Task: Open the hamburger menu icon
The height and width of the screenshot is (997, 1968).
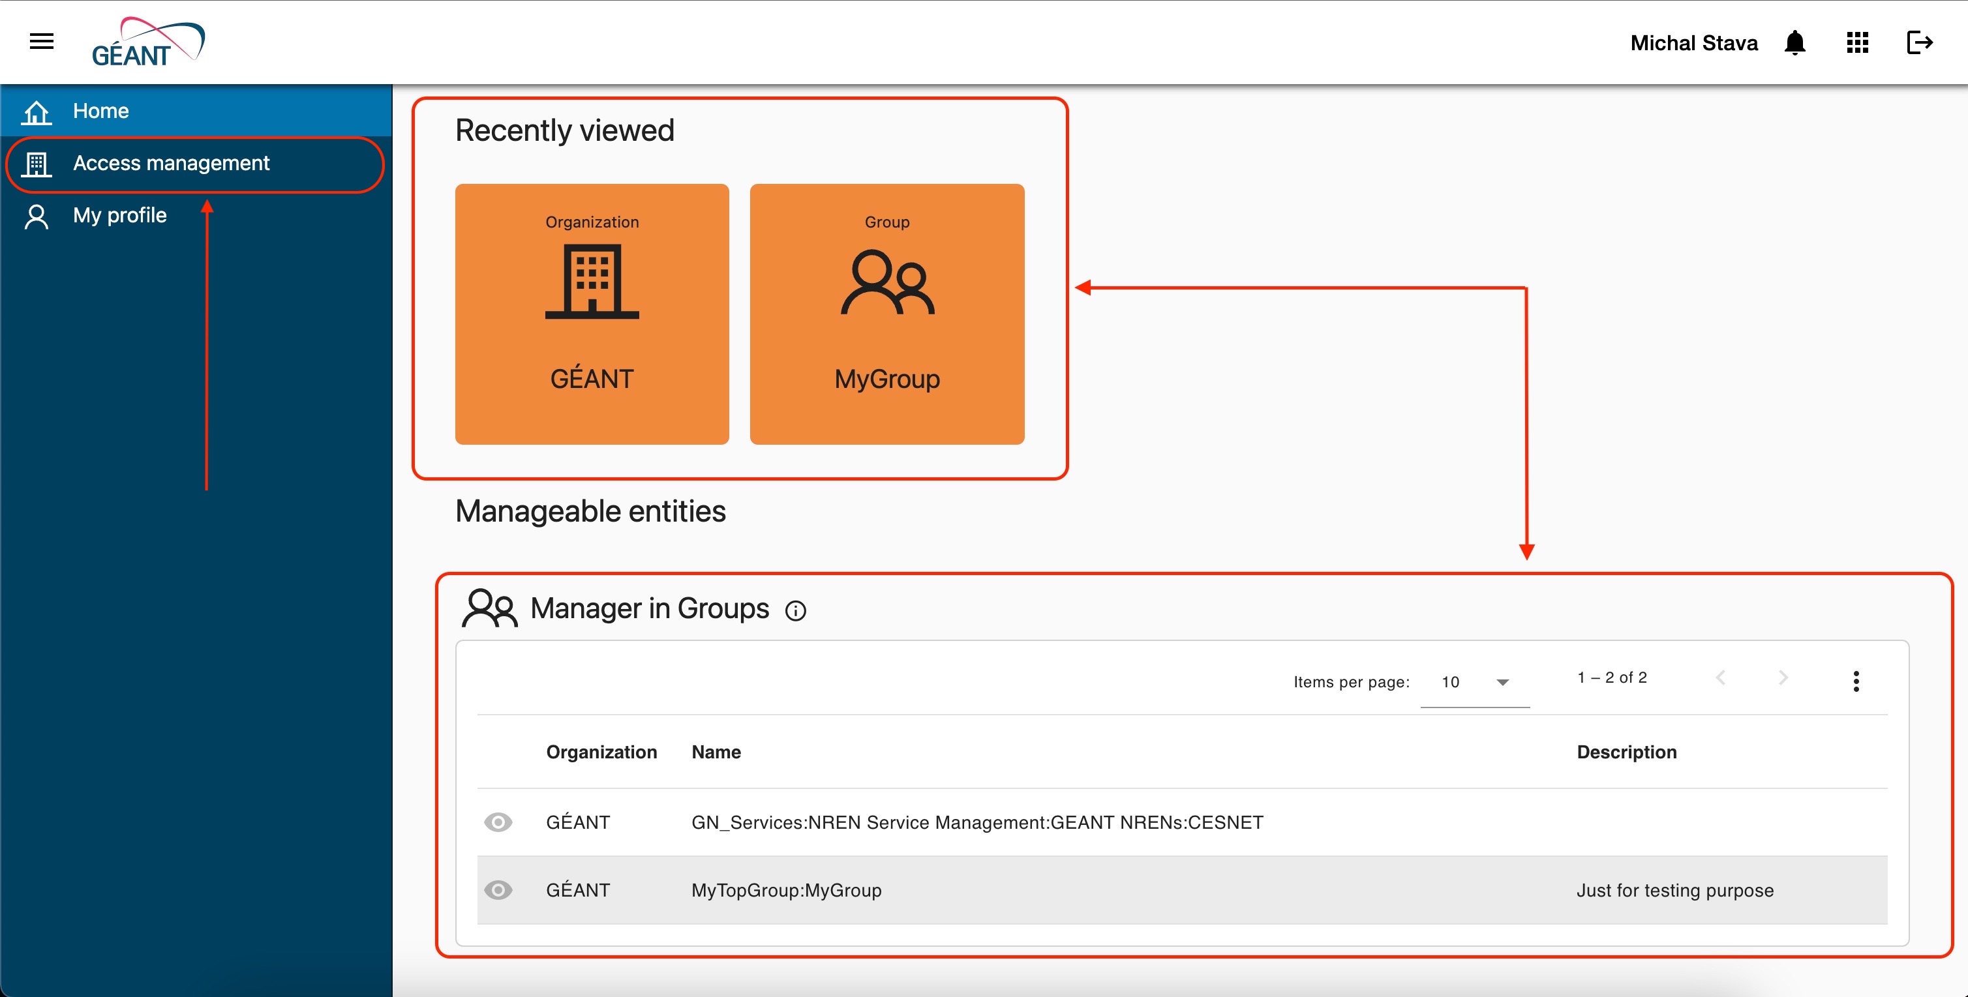Action: (41, 41)
